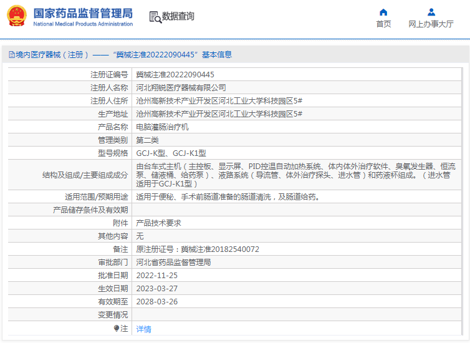
Task: Open the 数据查询 data query page
Action: click(178, 17)
